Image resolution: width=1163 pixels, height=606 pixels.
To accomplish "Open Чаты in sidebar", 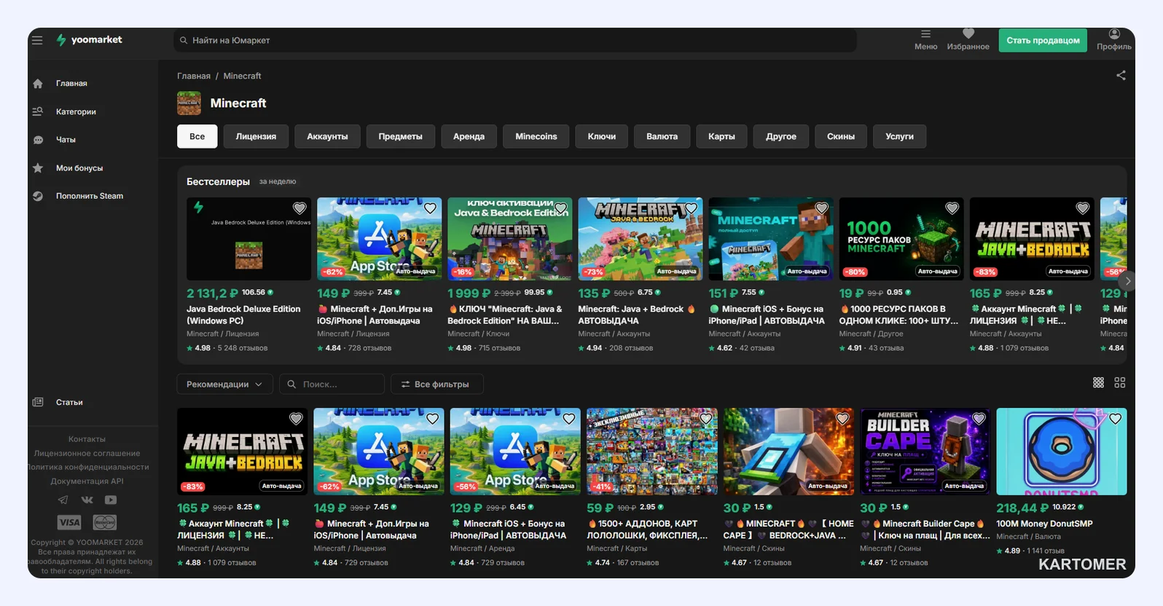I will tap(66, 140).
